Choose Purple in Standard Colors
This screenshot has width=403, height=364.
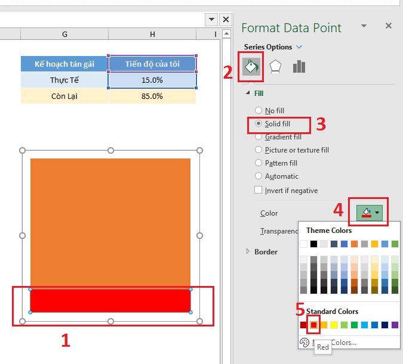tap(395, 325)
